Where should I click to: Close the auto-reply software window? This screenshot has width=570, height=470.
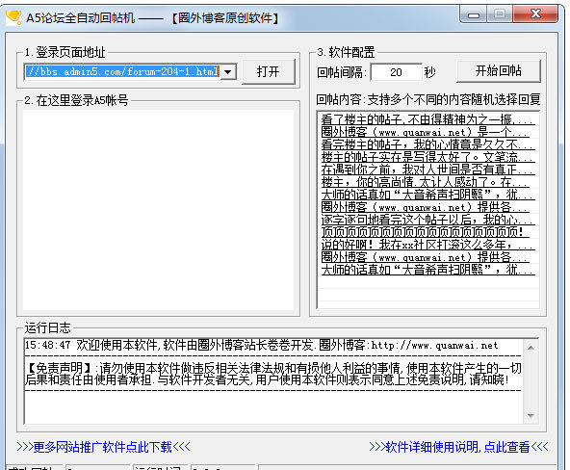[x=536, y=14]
